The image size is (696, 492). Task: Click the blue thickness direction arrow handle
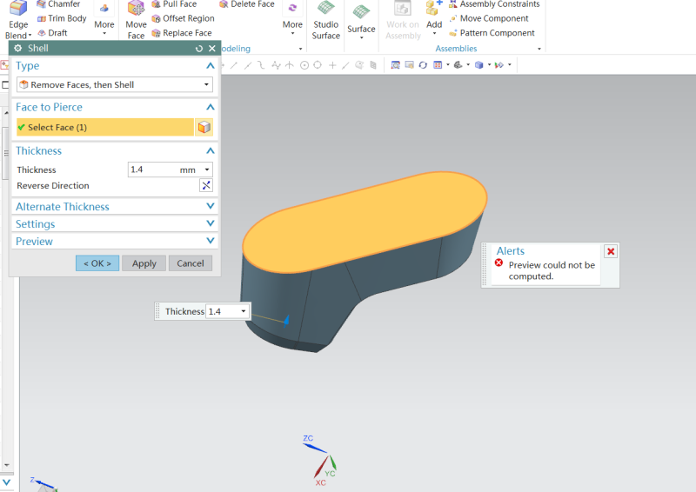(286, 320)
